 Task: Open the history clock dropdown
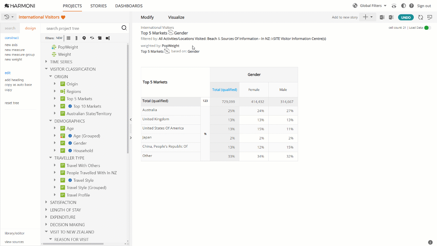[x=9, y=17]
